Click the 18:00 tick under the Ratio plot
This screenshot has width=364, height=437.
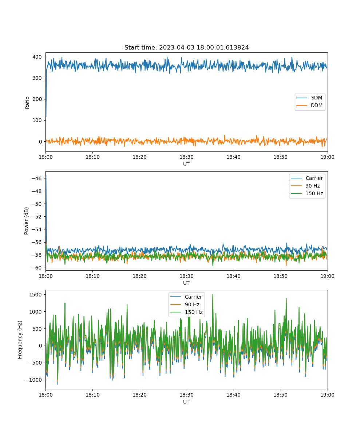click(x=45, y=157)
